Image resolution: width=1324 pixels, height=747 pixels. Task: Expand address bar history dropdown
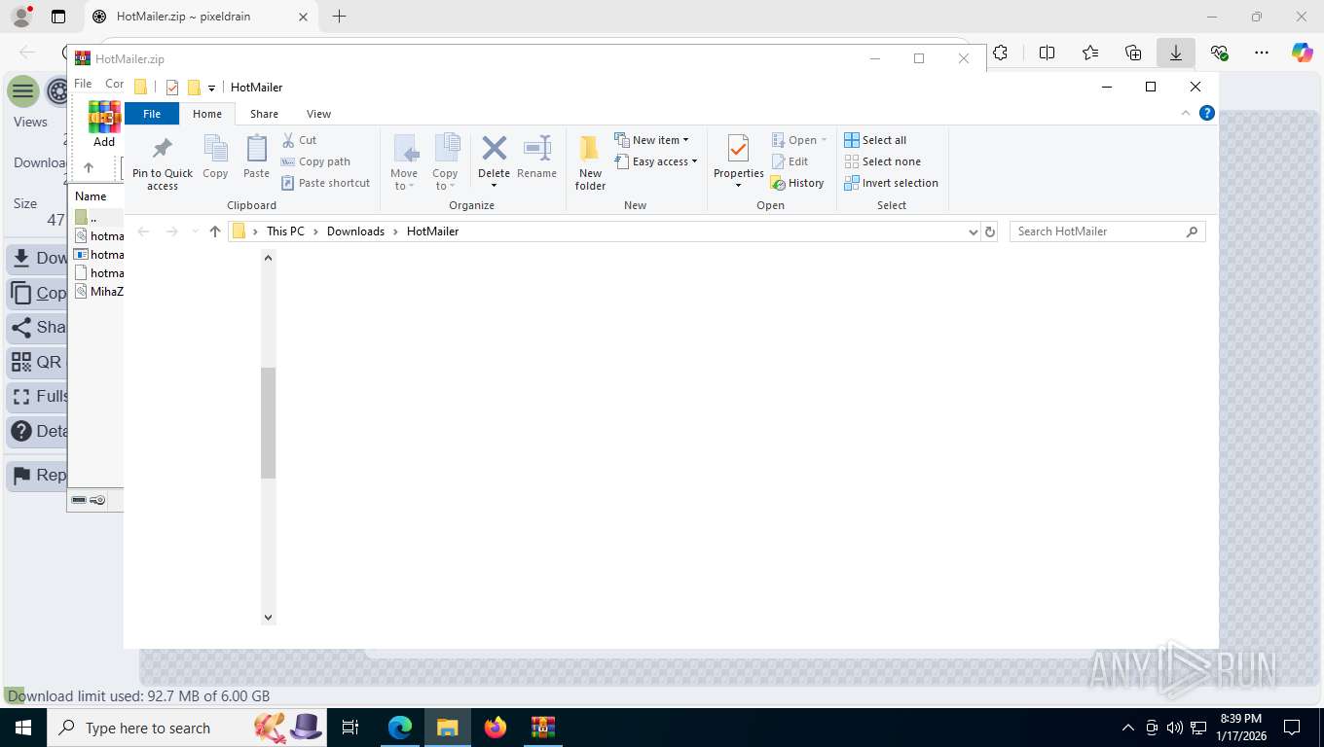973,231
